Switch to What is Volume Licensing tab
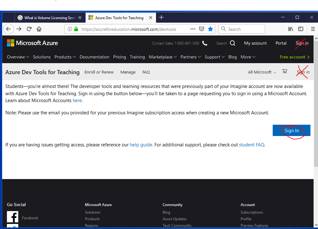Viewport: 318px width, 229px height. [x=50, y=18]
